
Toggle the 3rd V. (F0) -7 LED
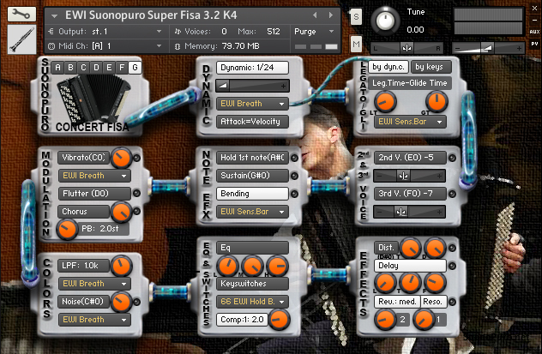452,194
